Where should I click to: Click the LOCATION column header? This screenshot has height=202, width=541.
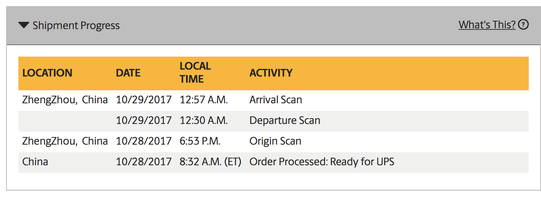click(47, 73)
